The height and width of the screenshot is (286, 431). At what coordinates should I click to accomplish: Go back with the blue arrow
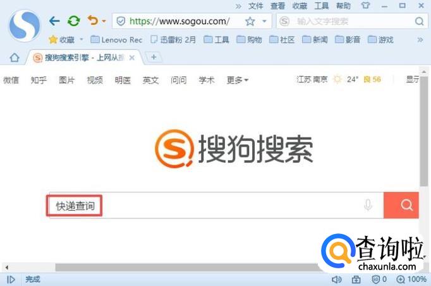54,21
